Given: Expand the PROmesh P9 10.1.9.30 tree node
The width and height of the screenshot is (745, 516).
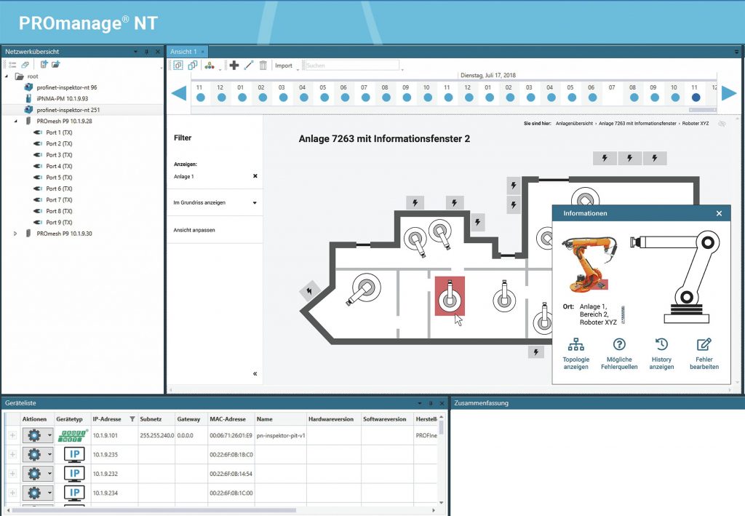Looking at the screenshot, I should click(15, 234).
